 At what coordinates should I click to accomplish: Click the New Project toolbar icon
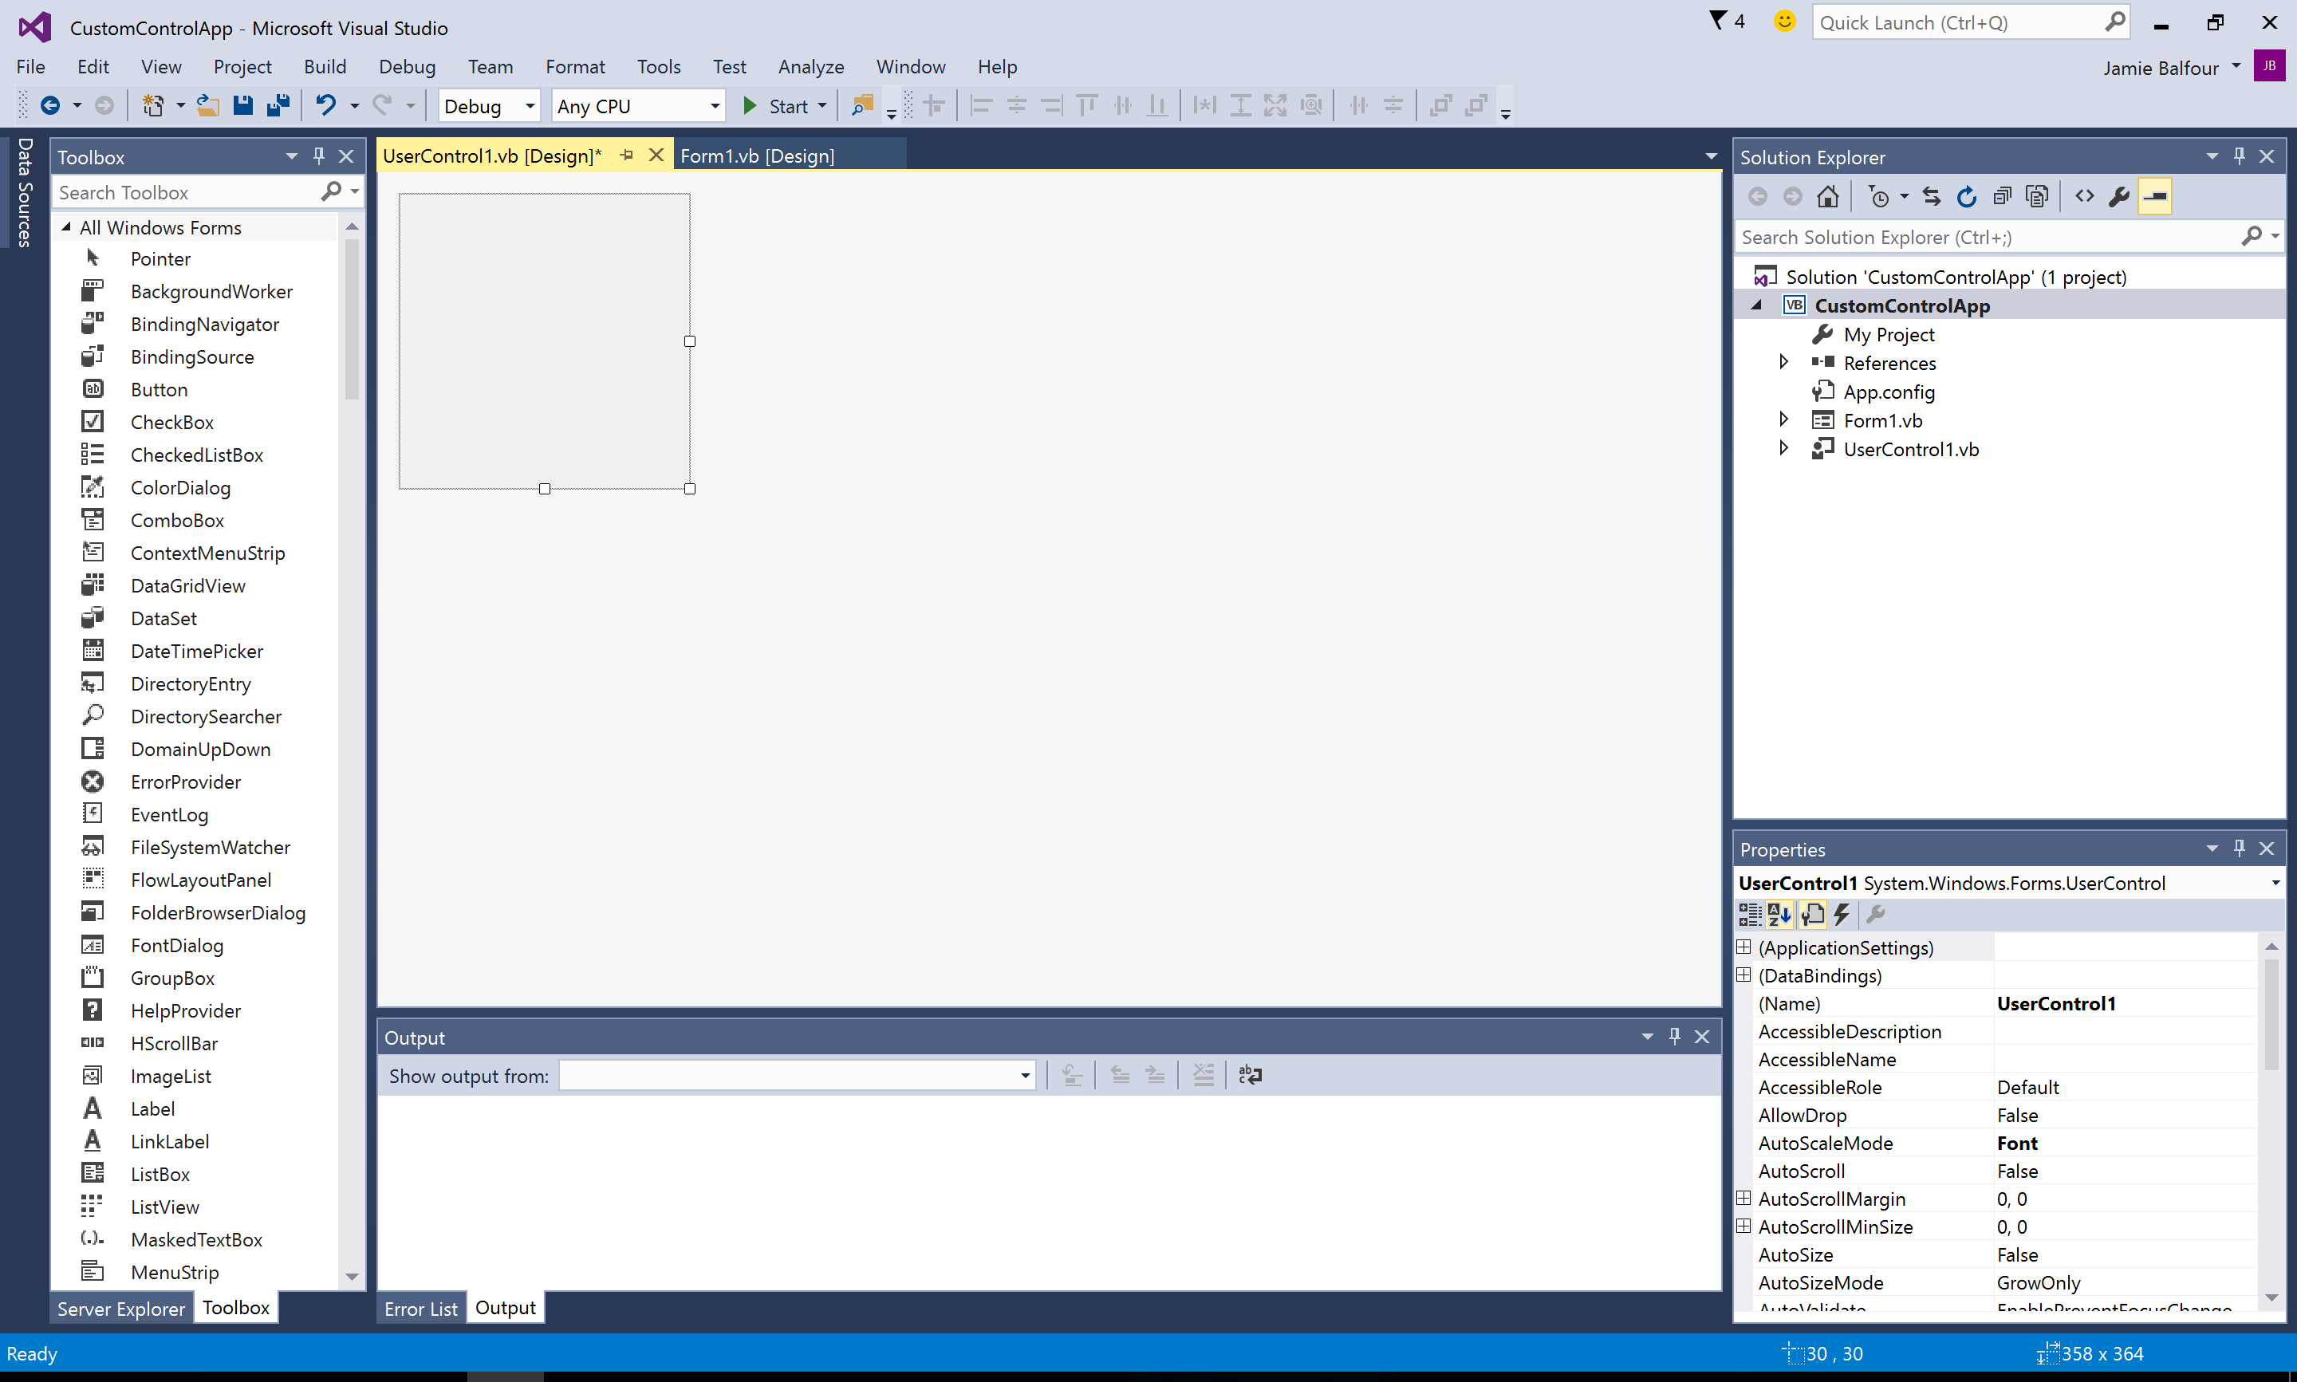coord(152,106)
